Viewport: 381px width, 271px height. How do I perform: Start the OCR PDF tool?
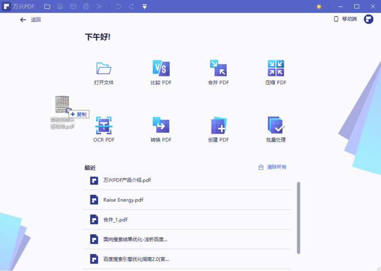coord(103,126)
